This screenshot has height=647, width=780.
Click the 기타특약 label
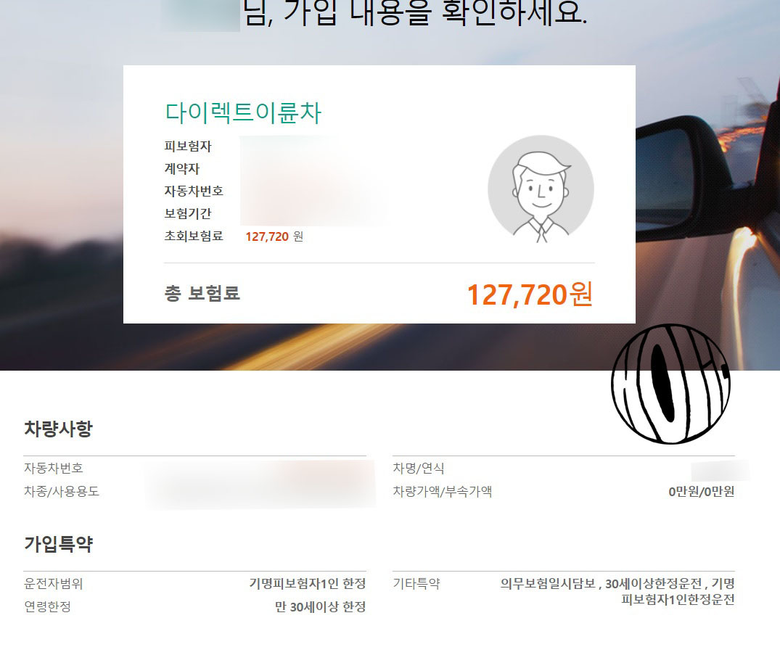(x=416, y=583)
